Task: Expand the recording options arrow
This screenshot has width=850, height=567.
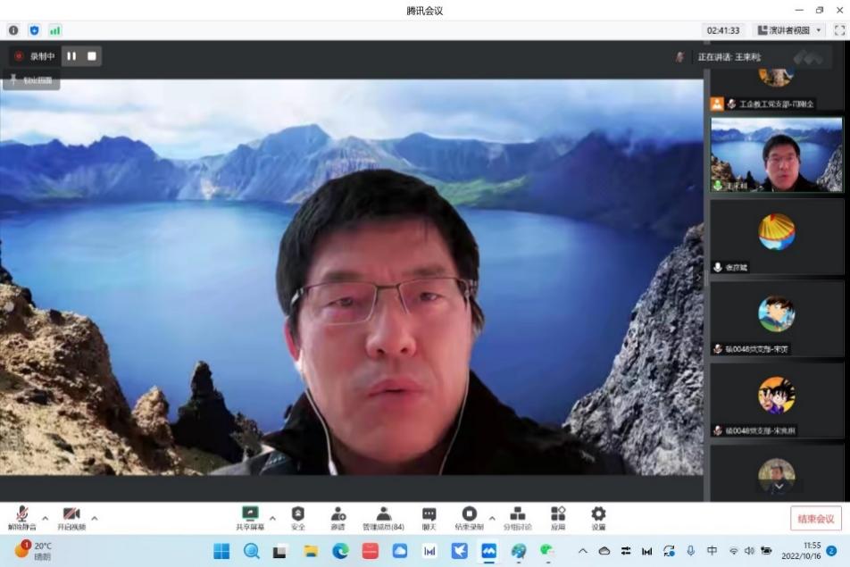Action: (491, 517)
